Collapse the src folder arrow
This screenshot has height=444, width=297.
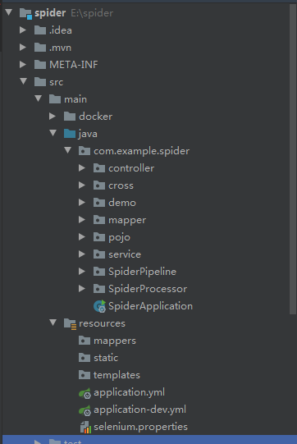(x=24, y=81)
